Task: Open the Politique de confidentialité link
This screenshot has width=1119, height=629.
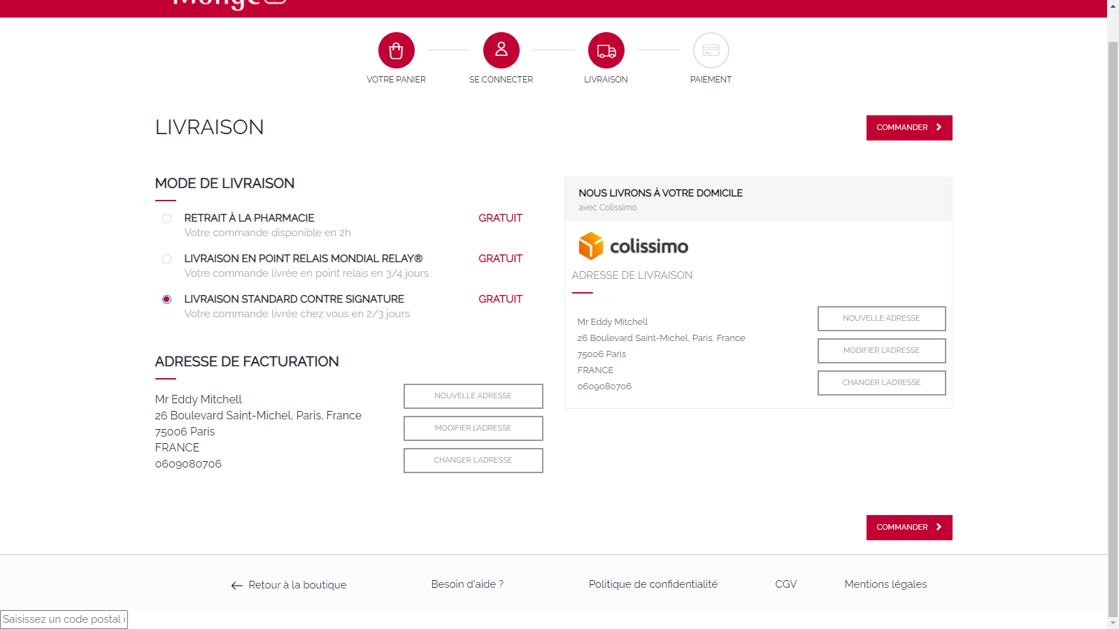Action: [x=653, y=584]
